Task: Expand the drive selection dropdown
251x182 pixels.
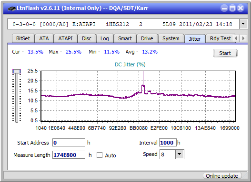Action: coord(243,24)
